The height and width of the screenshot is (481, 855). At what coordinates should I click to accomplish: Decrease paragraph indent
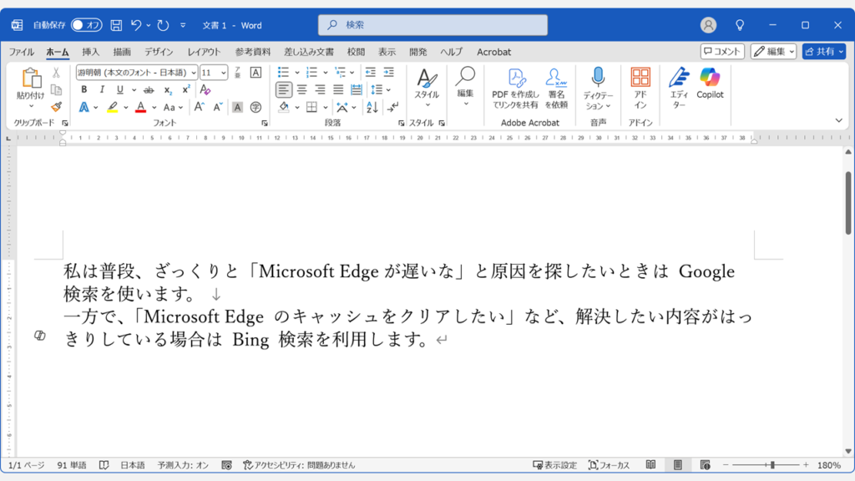pos(370,72)
